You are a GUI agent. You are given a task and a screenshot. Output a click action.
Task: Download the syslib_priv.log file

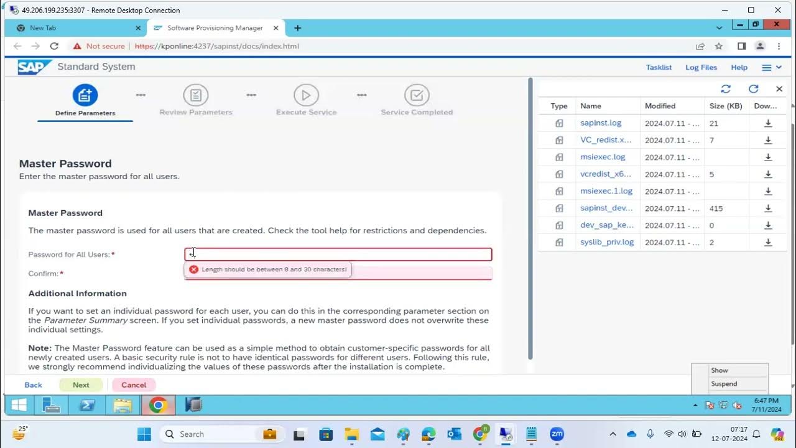pos(768,242)
